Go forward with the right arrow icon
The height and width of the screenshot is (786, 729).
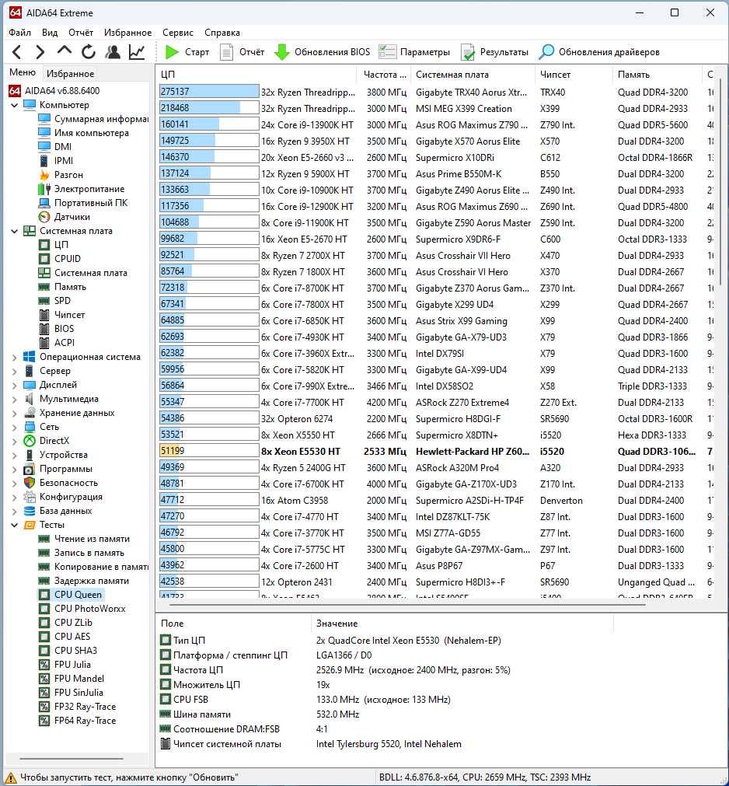click(x=40, y=51)
